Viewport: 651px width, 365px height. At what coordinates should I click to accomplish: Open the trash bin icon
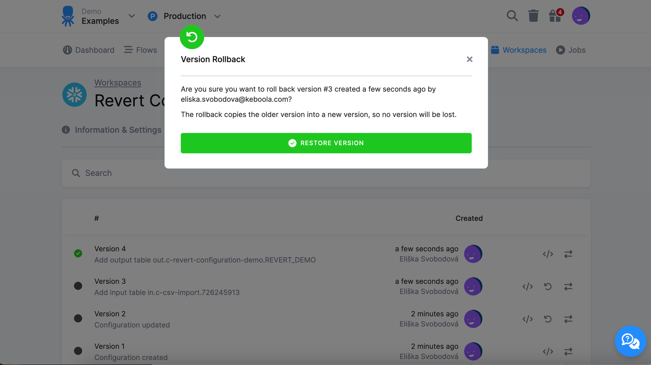[x=533, y=16]
